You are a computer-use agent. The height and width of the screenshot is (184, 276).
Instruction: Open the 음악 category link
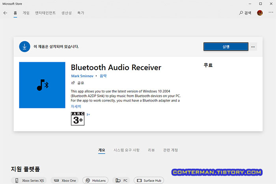pos(103,76)
